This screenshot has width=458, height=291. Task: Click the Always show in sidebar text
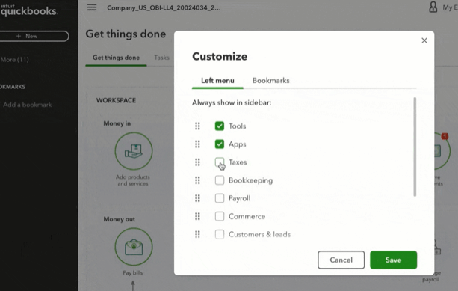[232, 103]
